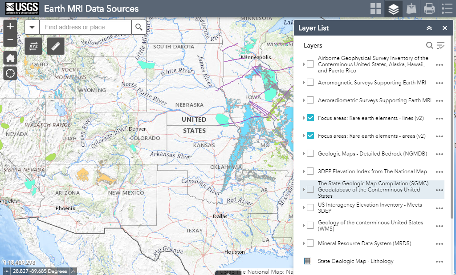Open the Add Data widget
456x275 pixels.
pyautogui.click(x=411, y=8)
